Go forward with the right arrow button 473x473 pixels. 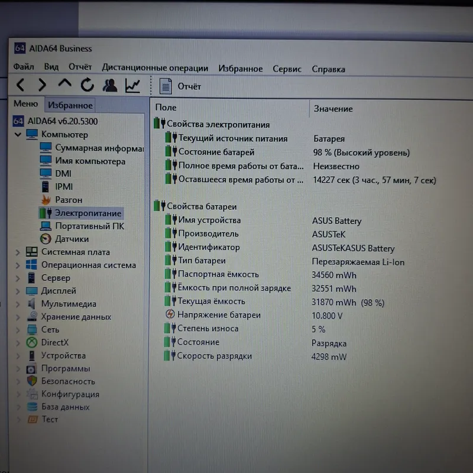pos(42,85)
